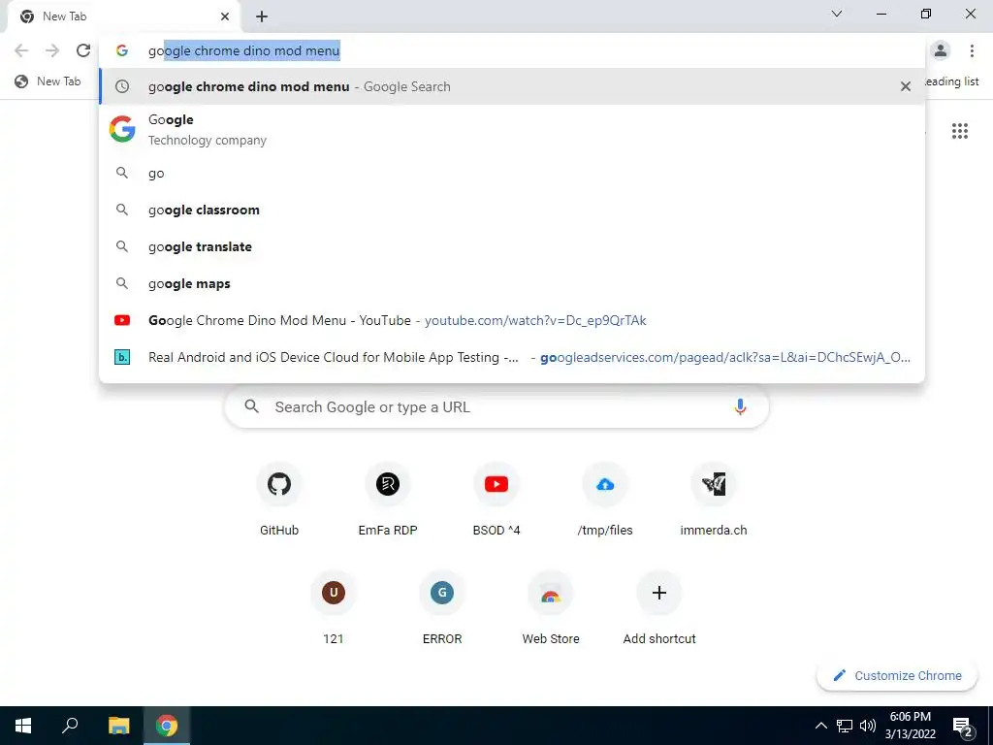Open the ERROR shortcut tile

pos(442,608)
